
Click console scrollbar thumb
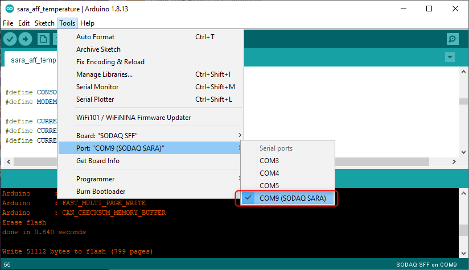463,230
